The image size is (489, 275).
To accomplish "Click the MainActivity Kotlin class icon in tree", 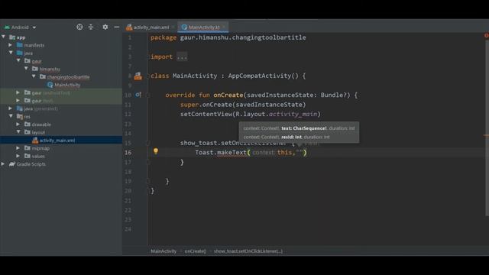I will click(50, 85).
